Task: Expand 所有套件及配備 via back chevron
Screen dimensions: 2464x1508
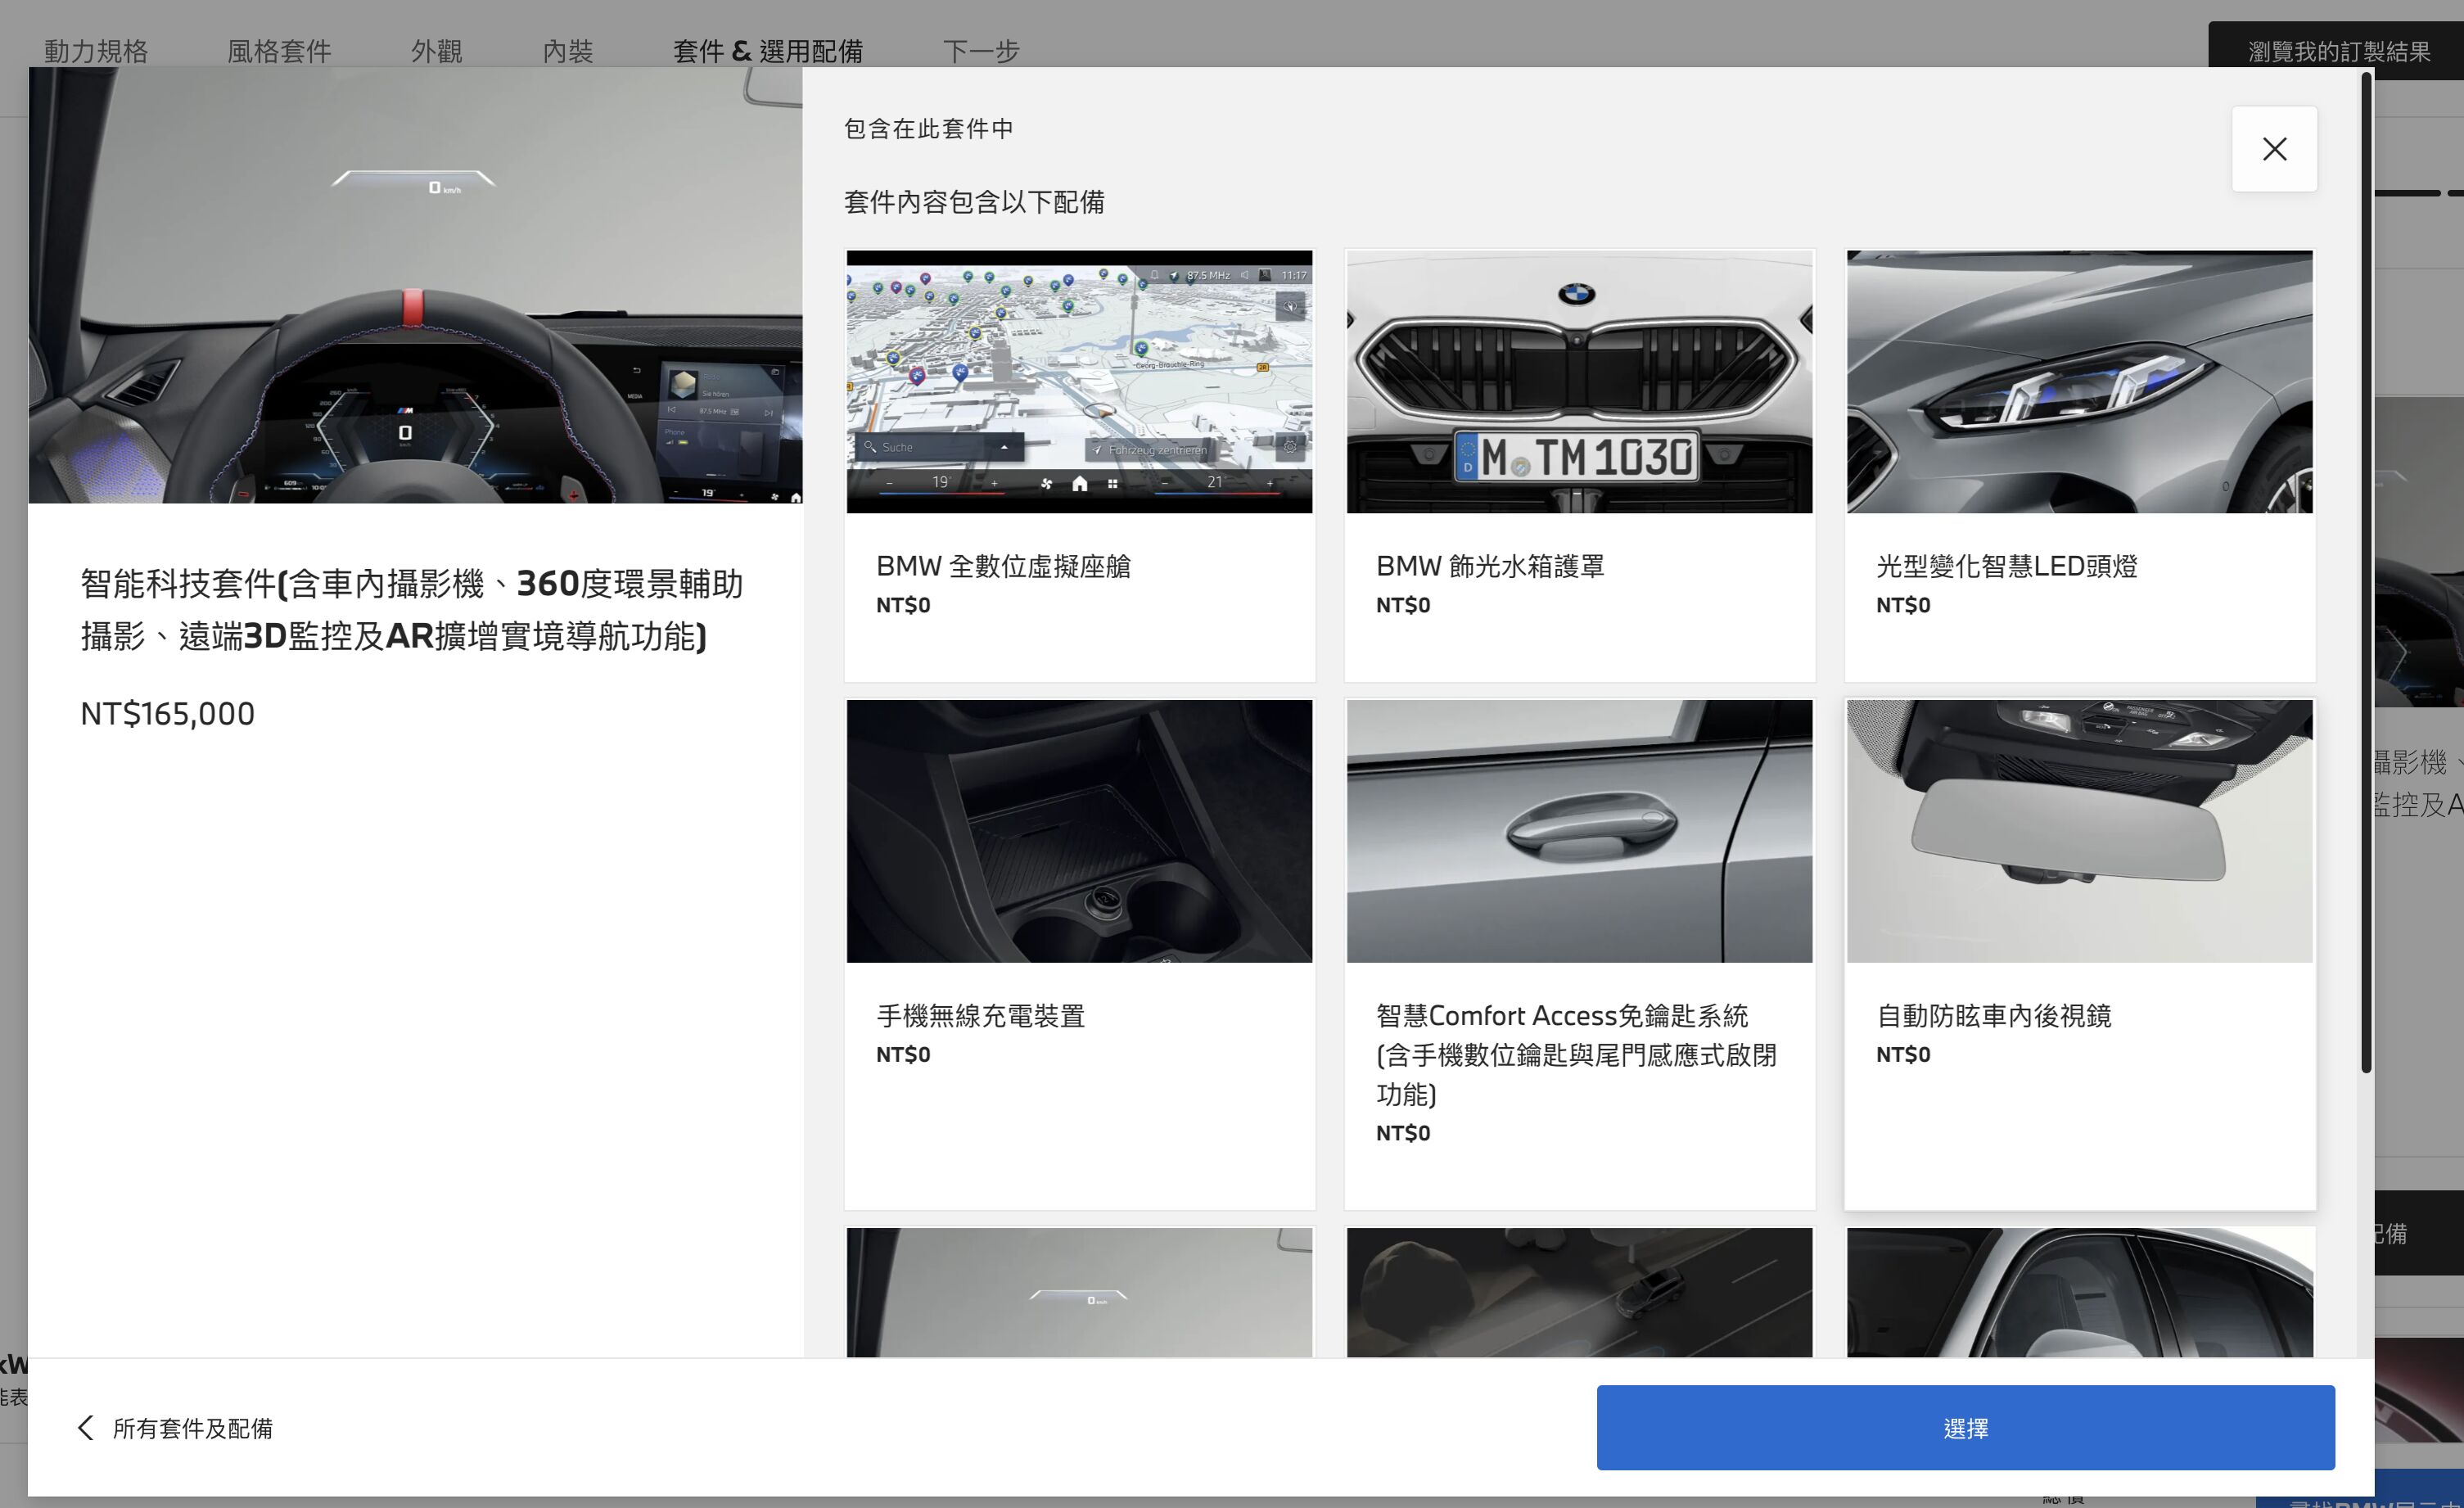Action: coord(85,1427)
